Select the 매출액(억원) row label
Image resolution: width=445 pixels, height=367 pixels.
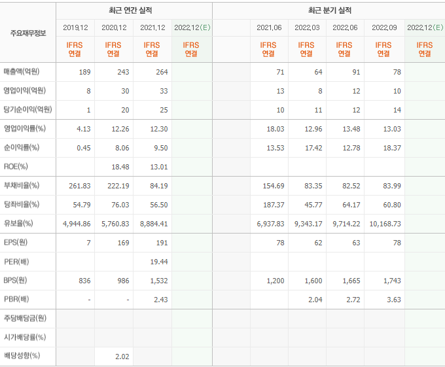click(x=22, y=72)
